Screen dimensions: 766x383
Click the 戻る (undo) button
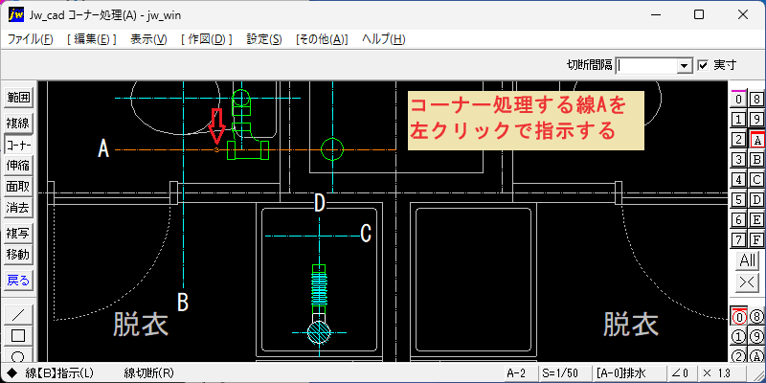18,281
